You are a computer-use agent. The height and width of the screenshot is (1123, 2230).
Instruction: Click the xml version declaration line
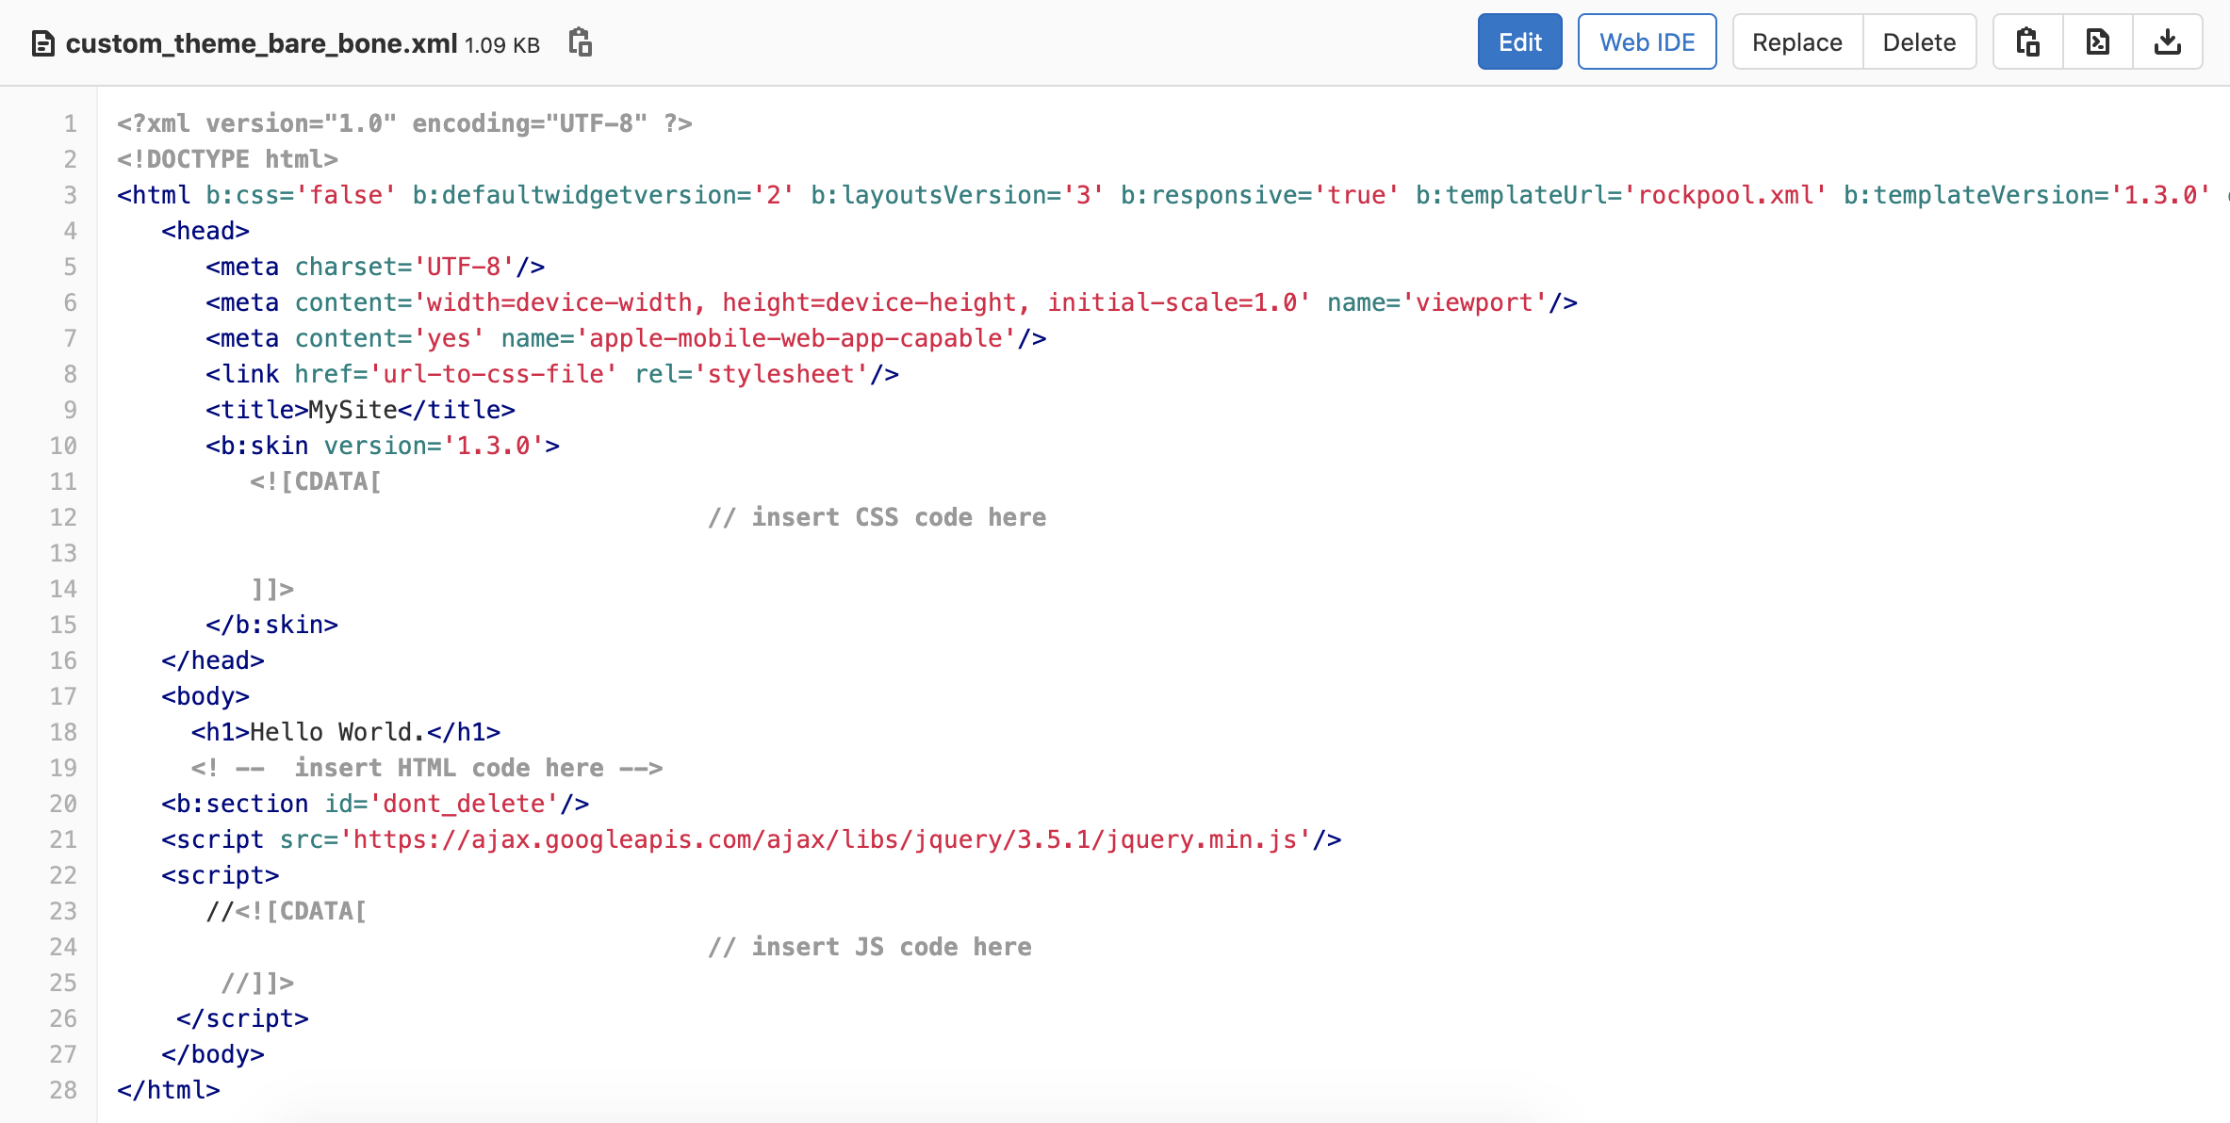(404, 123)
